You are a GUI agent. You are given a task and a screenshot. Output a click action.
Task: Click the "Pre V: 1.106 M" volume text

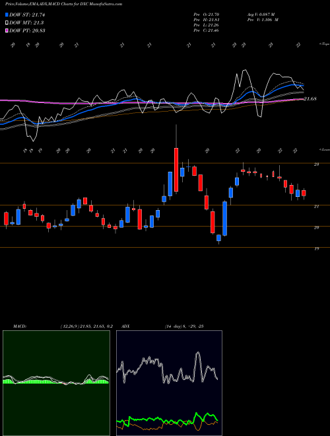click(263, 20)
